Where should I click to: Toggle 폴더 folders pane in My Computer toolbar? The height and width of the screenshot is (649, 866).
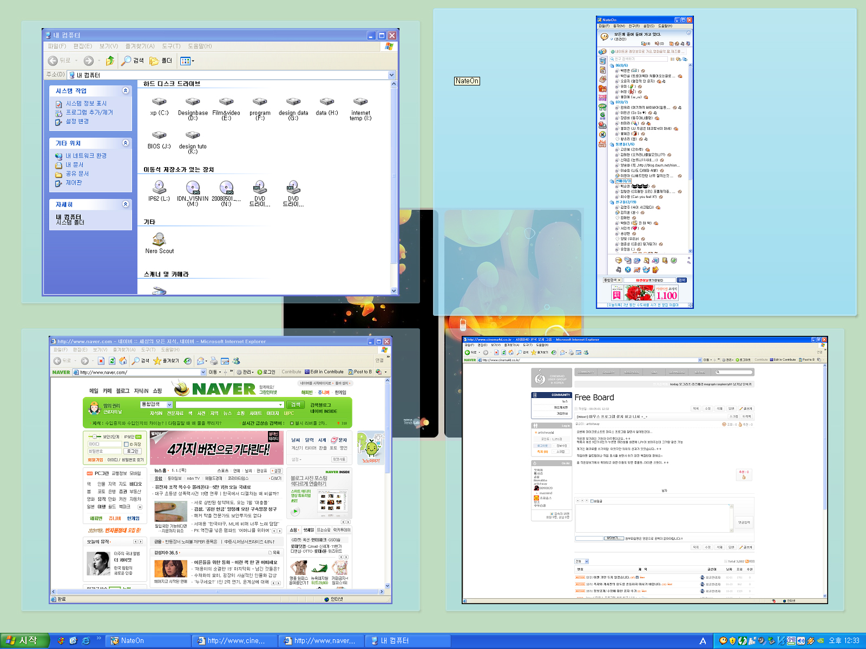pyautogui.click(x=161, y=61)
